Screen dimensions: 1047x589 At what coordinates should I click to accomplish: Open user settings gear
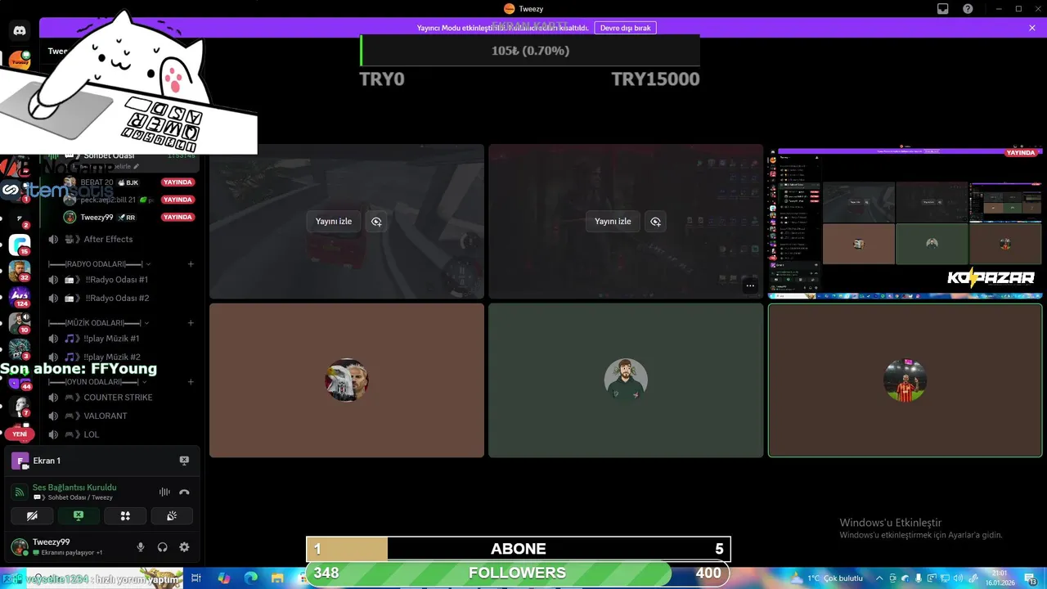[x=184, y=547]
